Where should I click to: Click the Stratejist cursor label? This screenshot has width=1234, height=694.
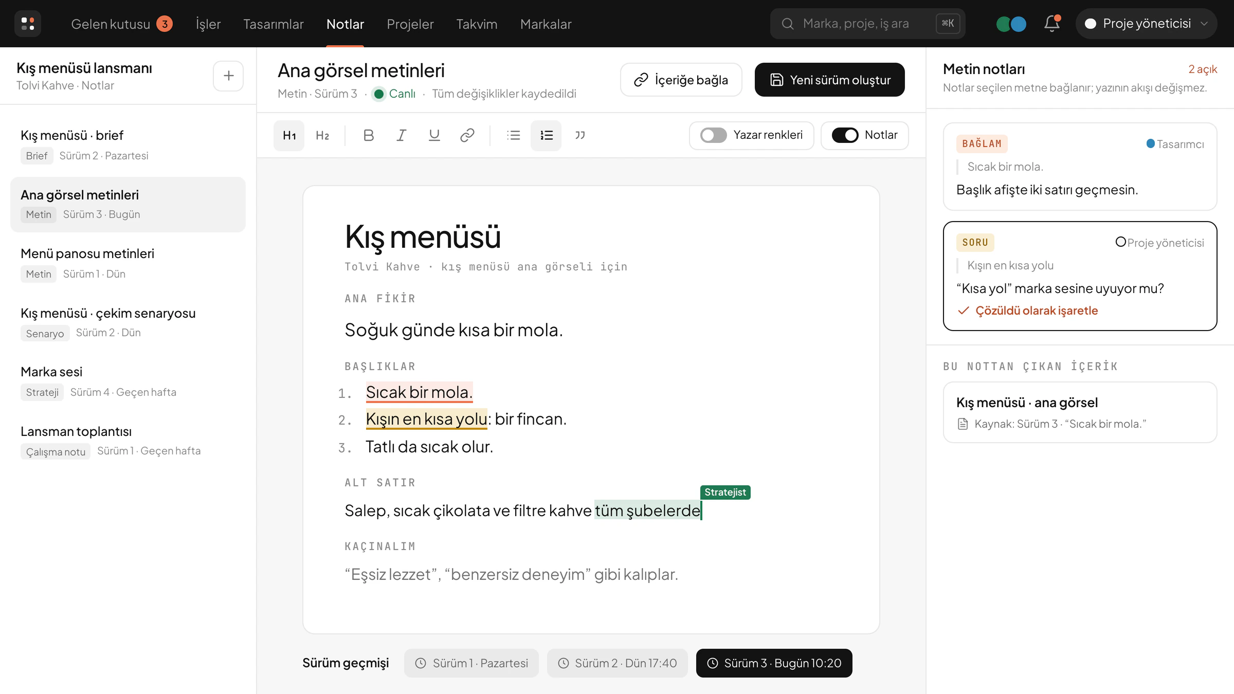pos(725,492)
